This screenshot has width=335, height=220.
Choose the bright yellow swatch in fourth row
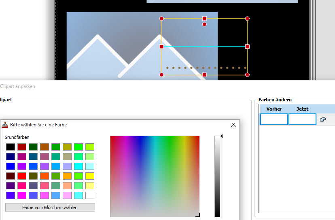coord(90,176)
